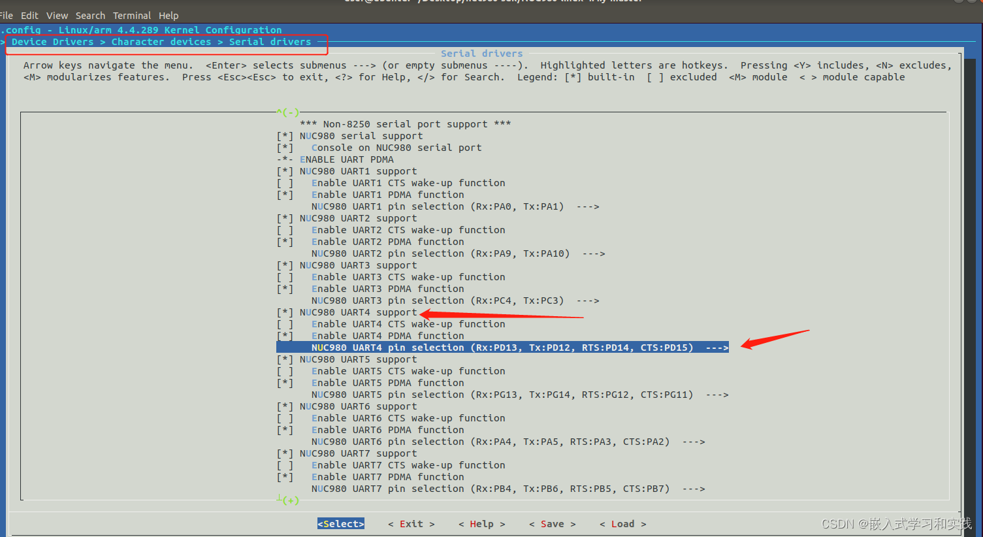The image size is (983, 537).
Task: Toggle UART2 PDMA function checkbox
Action: (x=285, y=242)
